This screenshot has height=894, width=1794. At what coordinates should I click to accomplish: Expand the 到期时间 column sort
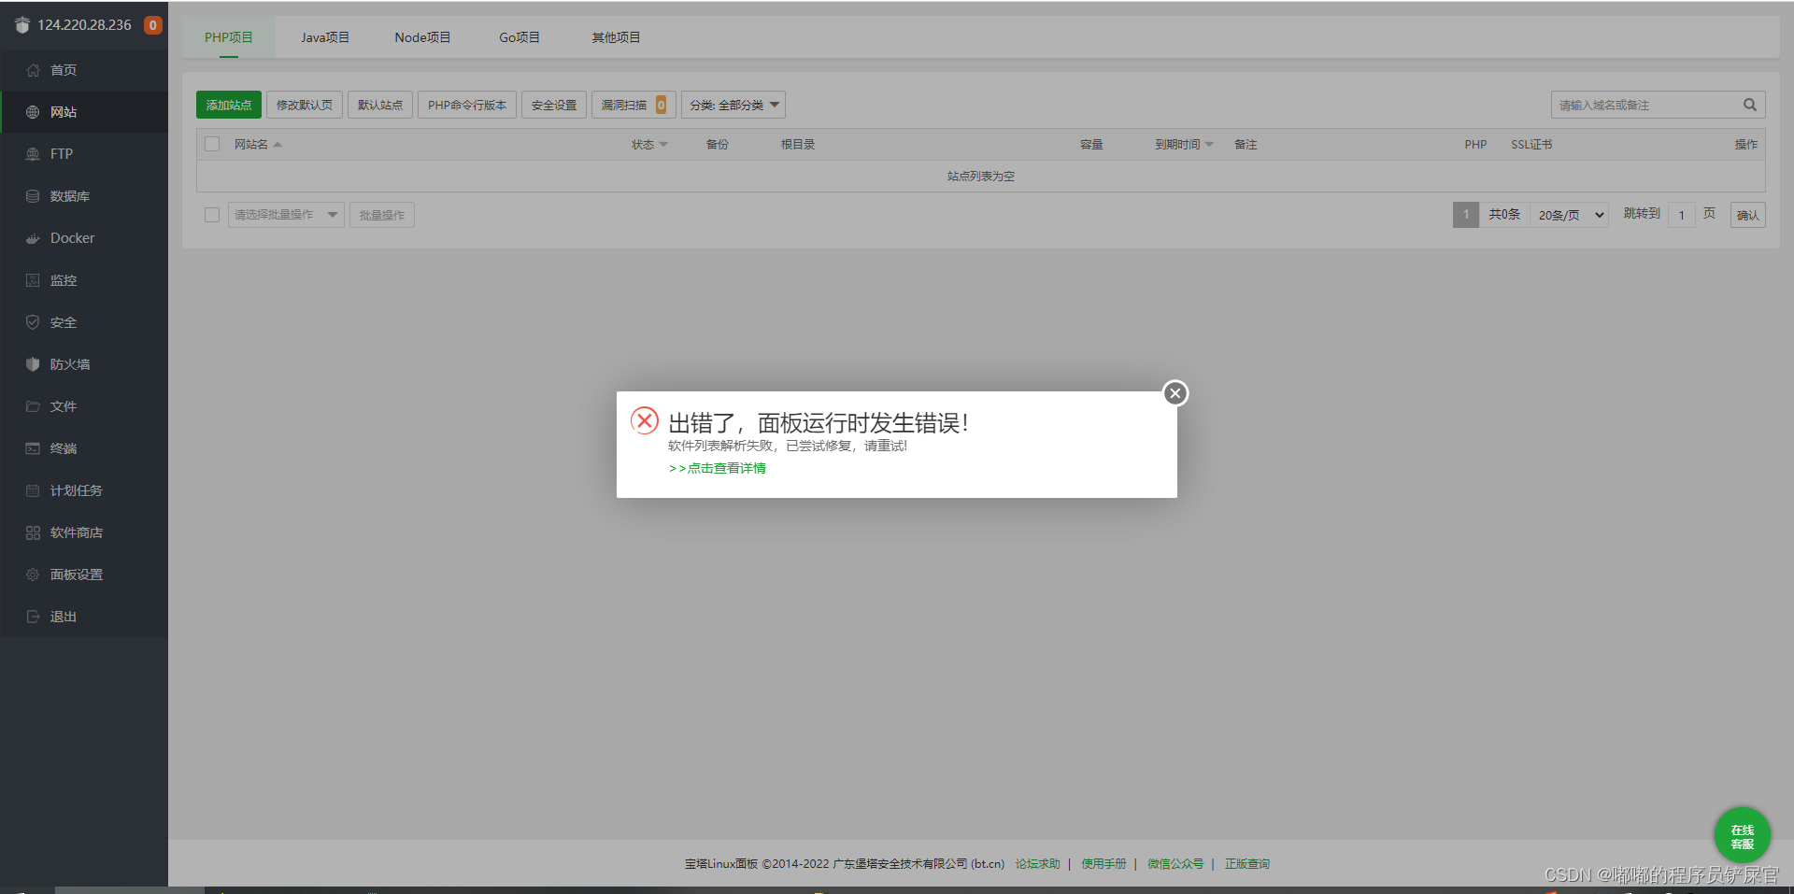1209,144
